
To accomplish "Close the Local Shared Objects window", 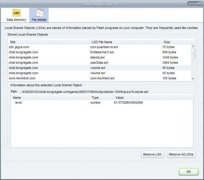I will point(195,4).
